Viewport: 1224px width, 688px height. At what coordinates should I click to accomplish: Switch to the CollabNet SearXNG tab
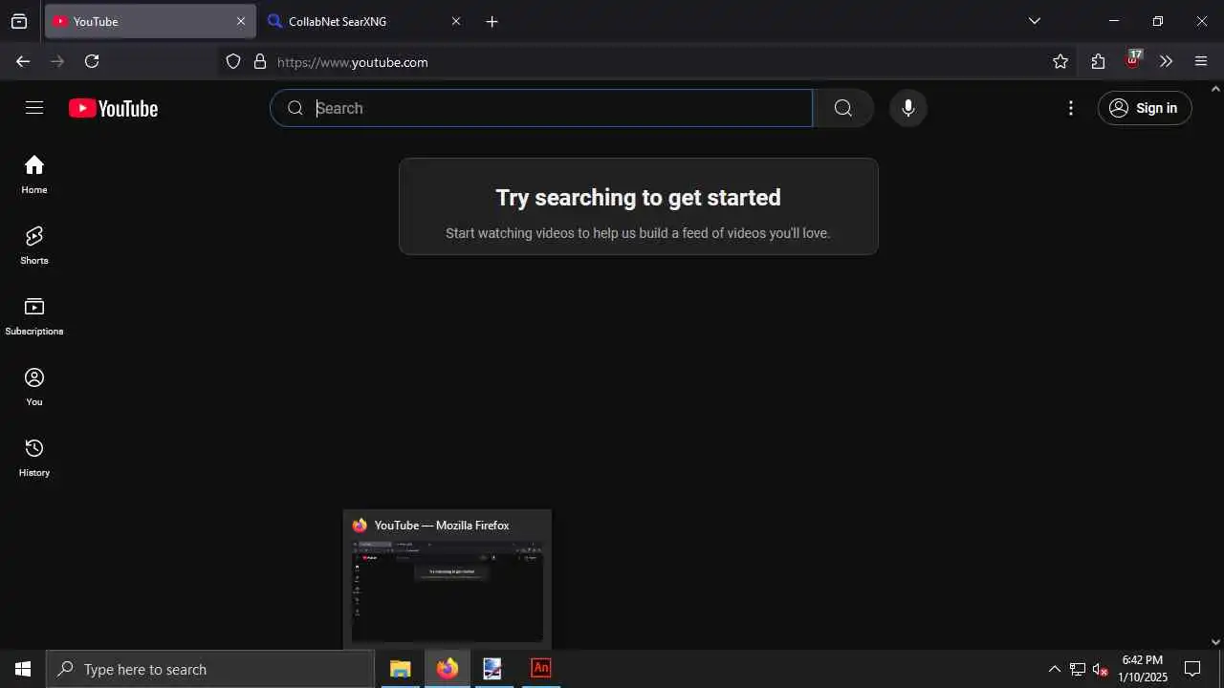point(364,21)
